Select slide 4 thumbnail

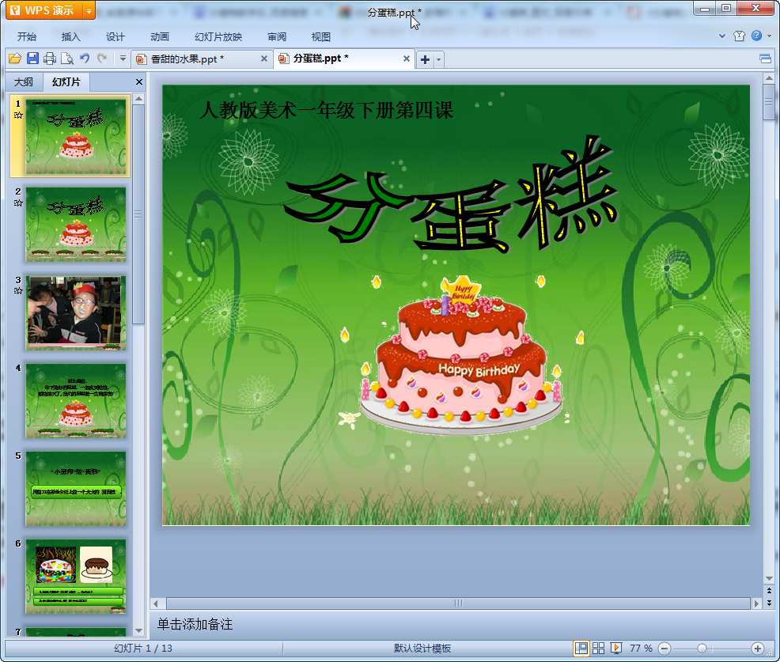pos(76,400)
